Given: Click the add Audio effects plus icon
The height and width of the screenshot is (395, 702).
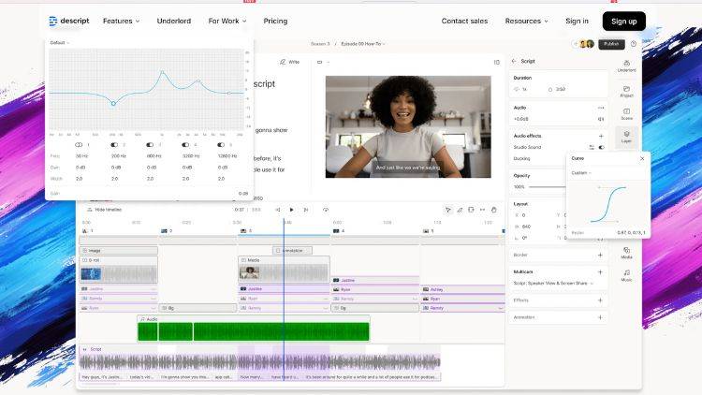Looking at the screenshot, I should click(601, 136).
